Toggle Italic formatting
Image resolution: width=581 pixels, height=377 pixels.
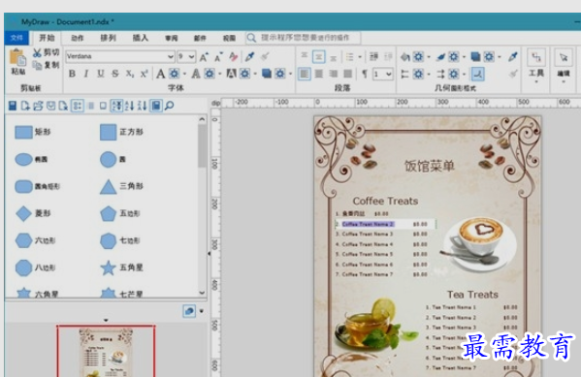coord(86,74)
